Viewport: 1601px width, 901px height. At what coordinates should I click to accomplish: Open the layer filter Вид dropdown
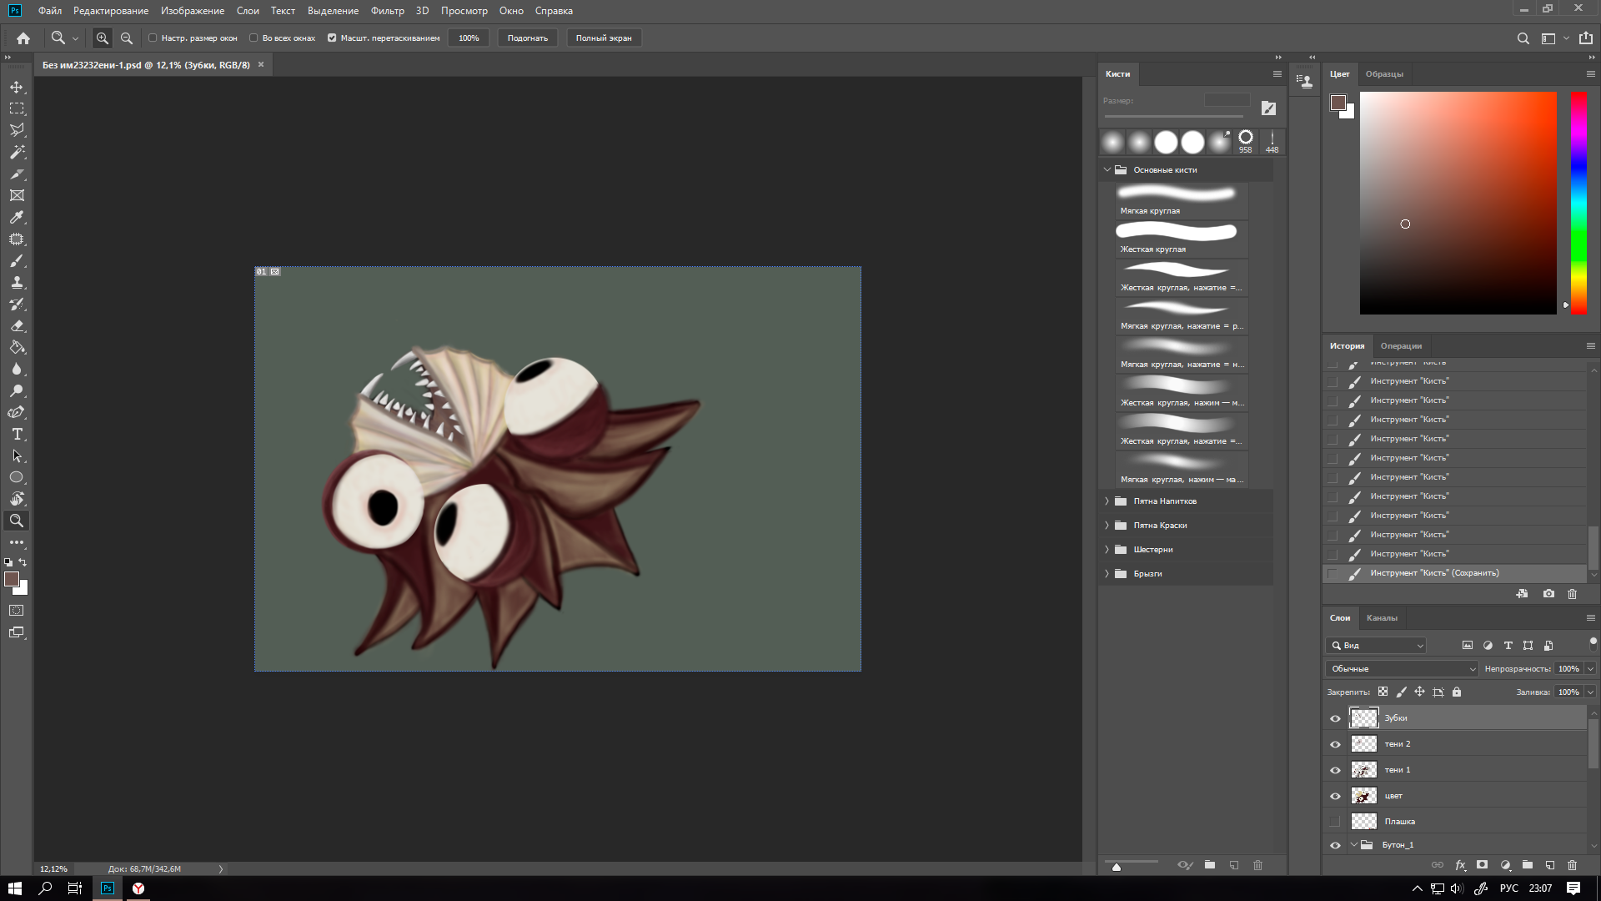click(x=1377, y=646)
